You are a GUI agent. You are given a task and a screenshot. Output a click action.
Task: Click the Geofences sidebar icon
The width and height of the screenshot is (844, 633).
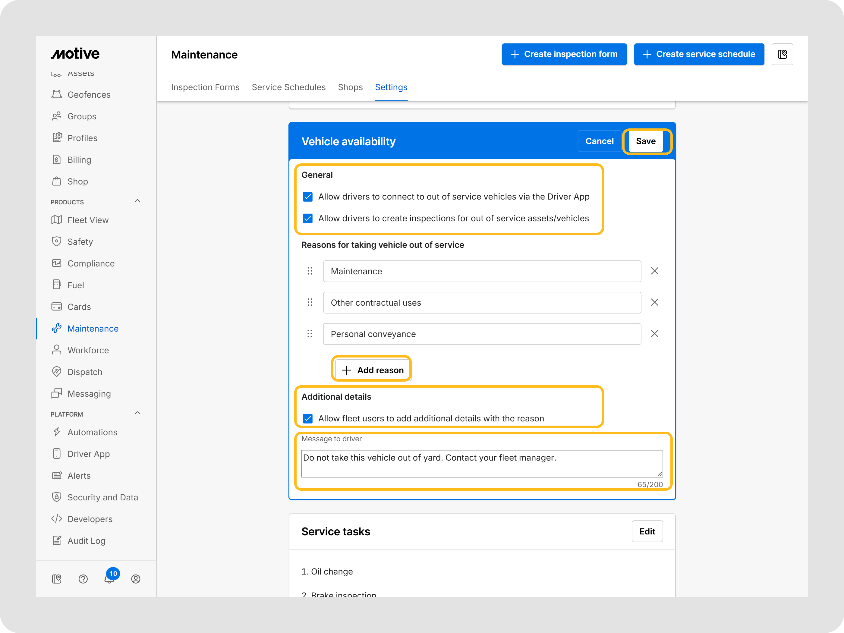click(x=56, y=94)
